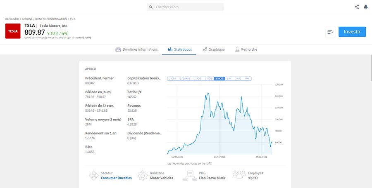Click the Employés people icon
372x188 pixels.
point(239,174)
